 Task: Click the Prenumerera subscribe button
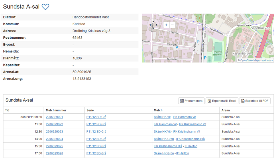tap(191, 101)
